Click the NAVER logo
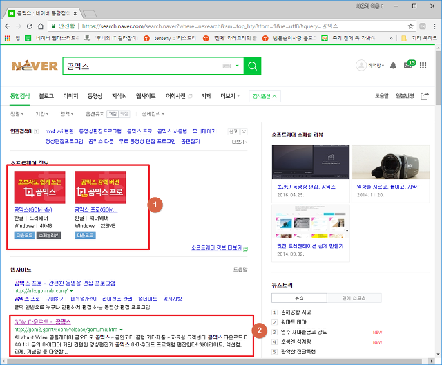 (x=35, y=66)
